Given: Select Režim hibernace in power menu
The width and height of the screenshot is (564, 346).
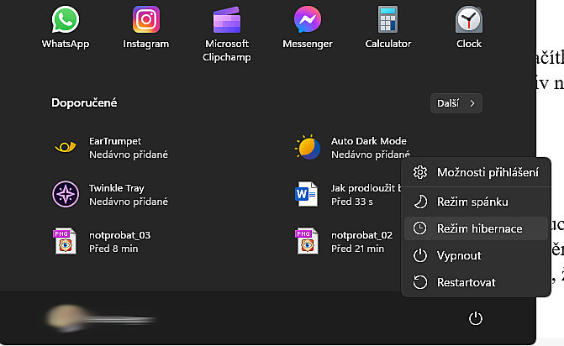Looking at the screenshot, I should coord(476,228).
